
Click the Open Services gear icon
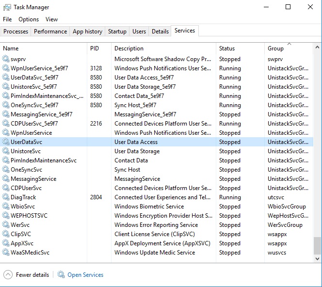61,275
